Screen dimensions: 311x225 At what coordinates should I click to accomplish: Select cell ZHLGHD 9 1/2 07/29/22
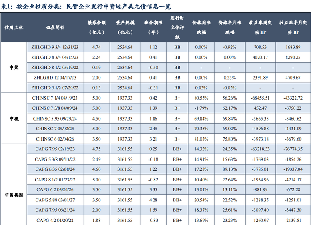tap(55, 88)
